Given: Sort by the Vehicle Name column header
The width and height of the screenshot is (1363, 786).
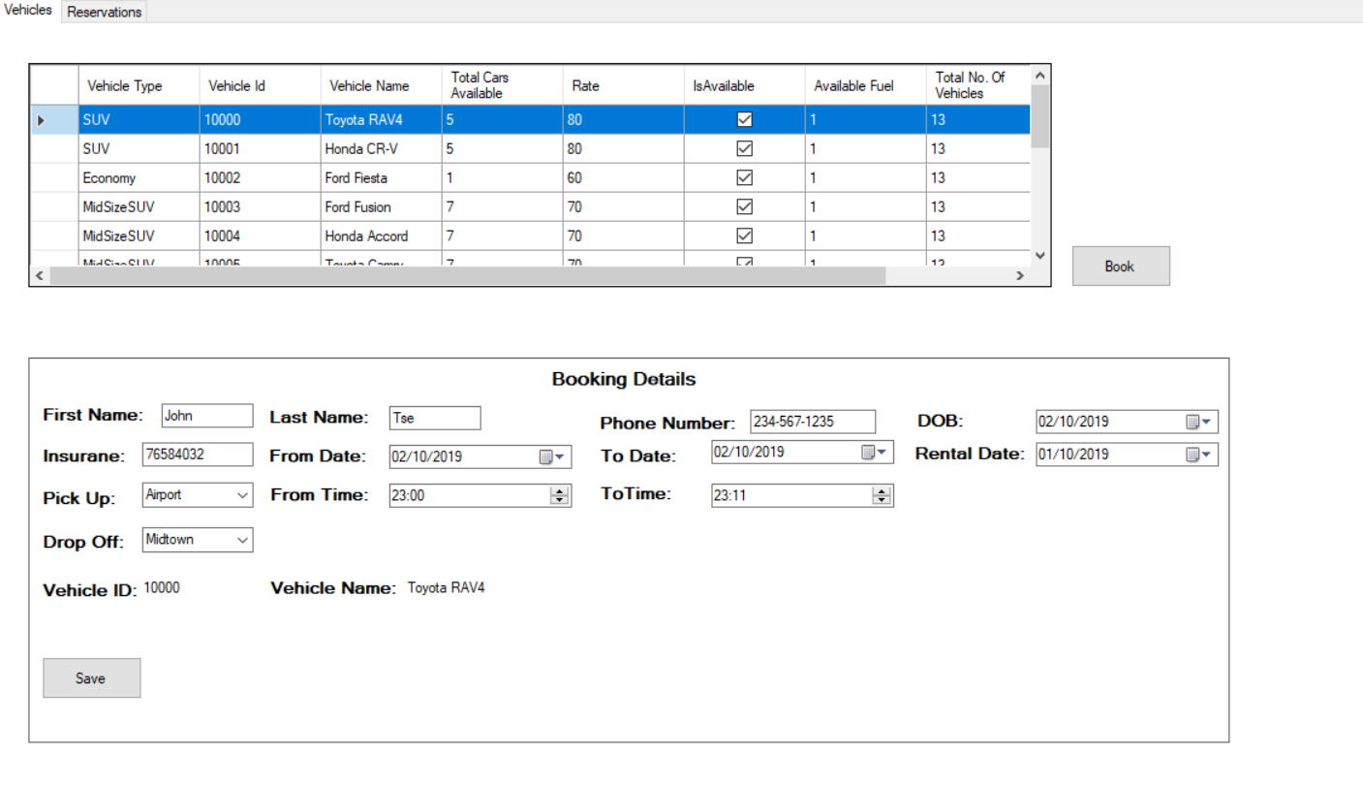Looking at the screenshot, I should [x=381, y=85].
